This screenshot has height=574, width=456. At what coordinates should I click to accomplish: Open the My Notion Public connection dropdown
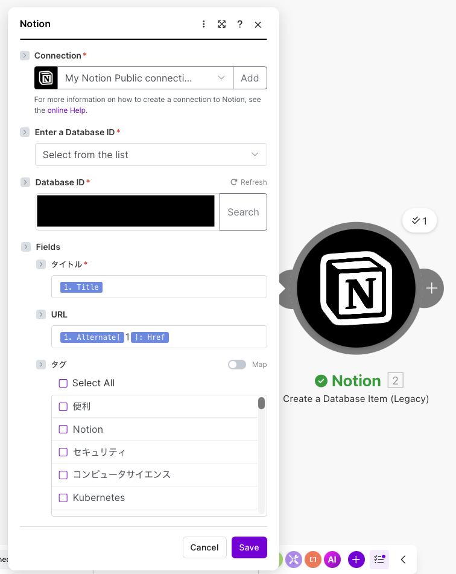coord(145,78)
